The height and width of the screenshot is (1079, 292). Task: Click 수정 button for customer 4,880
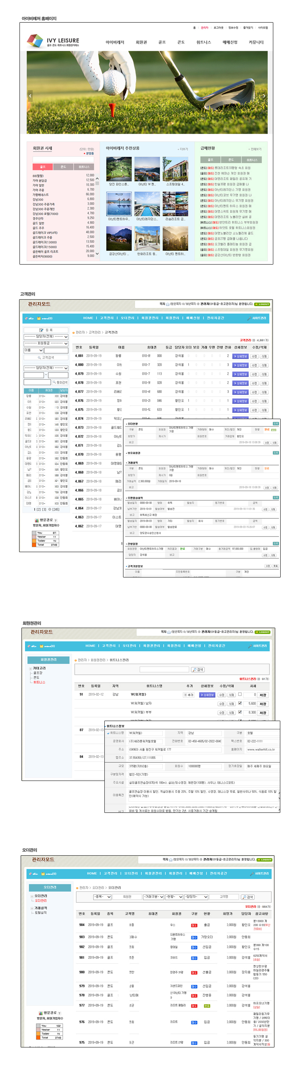(x=254, y=365)
